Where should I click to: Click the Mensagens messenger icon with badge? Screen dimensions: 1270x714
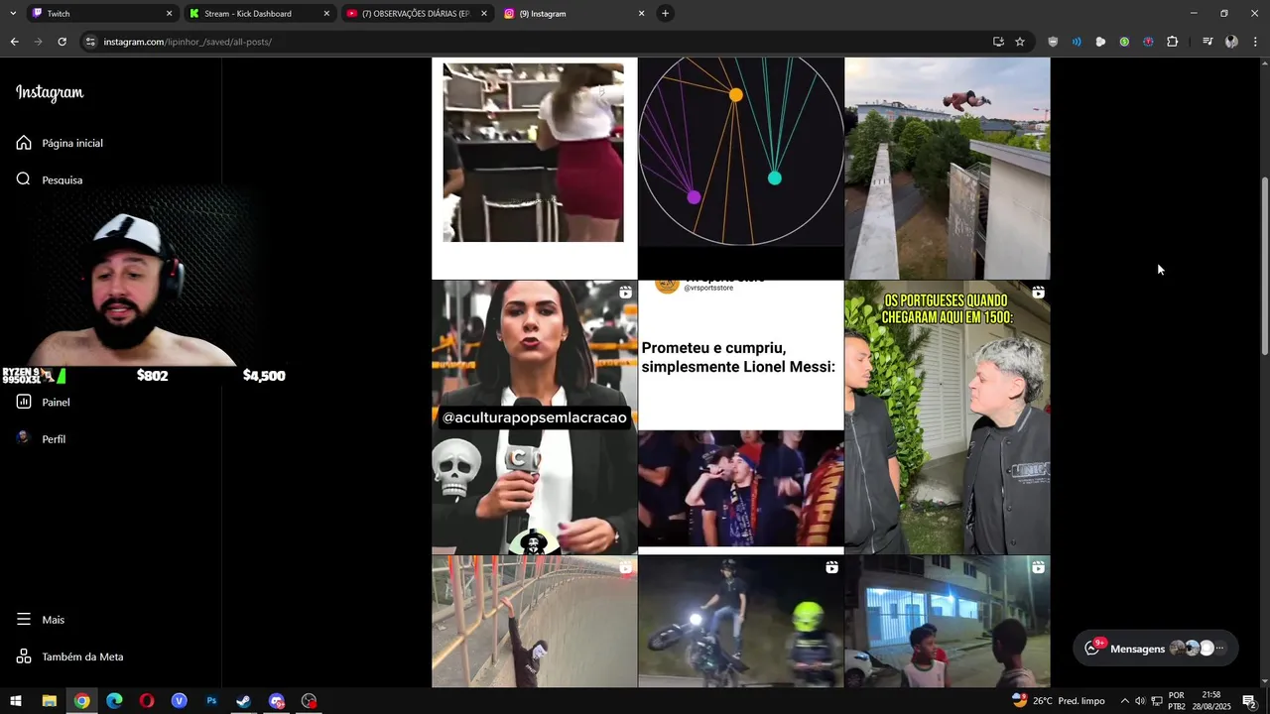coord(1093,648)
